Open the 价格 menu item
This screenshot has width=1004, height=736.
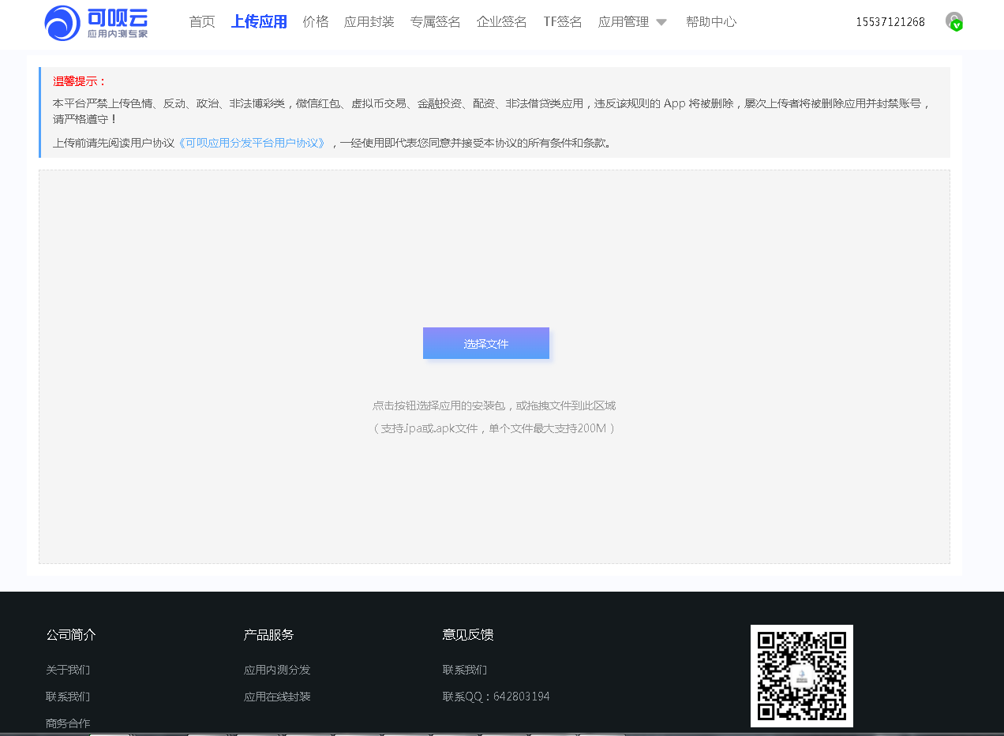click(x=316, y=21)
